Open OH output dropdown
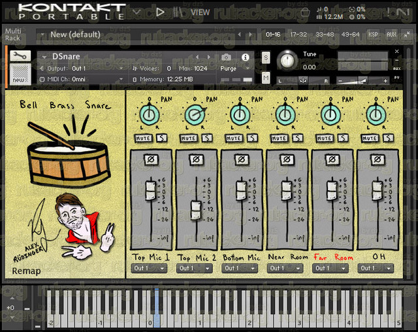The image size is (418, 332). click(376, 268)
